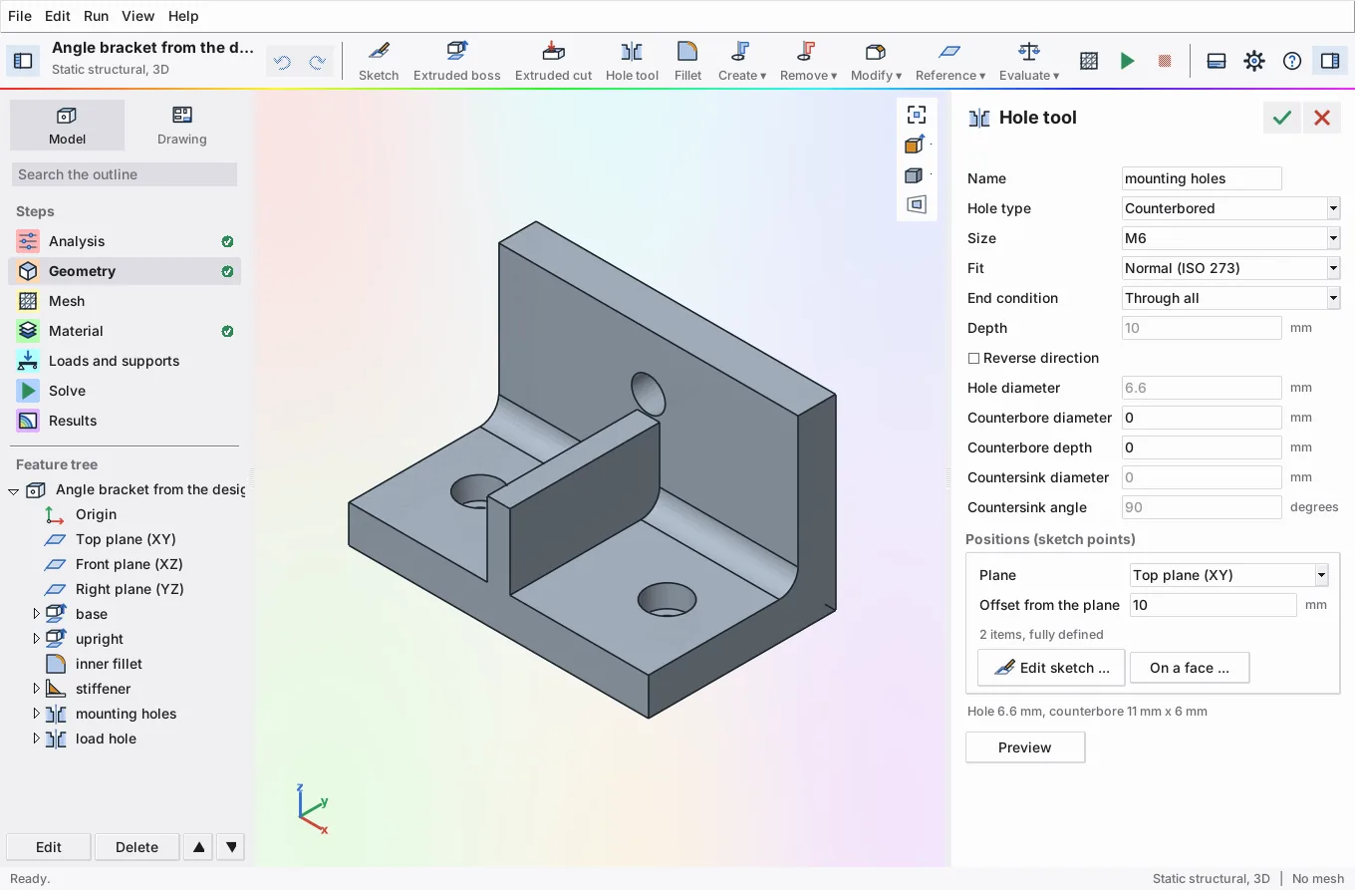This screenshot has height=890, width=1355.
Task: Click the Delete button below feature tree
Action: [136, 847]
